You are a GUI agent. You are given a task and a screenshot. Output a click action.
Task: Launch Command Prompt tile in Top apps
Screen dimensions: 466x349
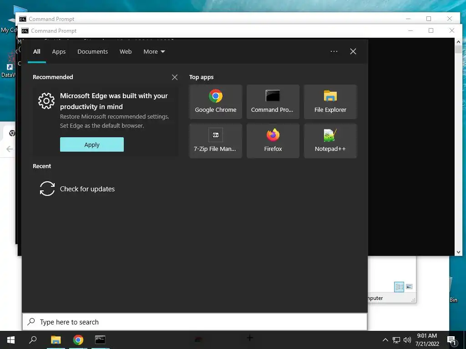click(273, 102)
